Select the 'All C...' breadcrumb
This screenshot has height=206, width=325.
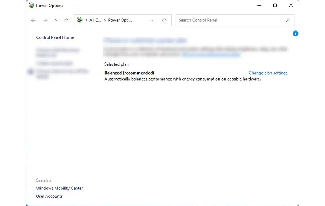(x=95, y=20)
